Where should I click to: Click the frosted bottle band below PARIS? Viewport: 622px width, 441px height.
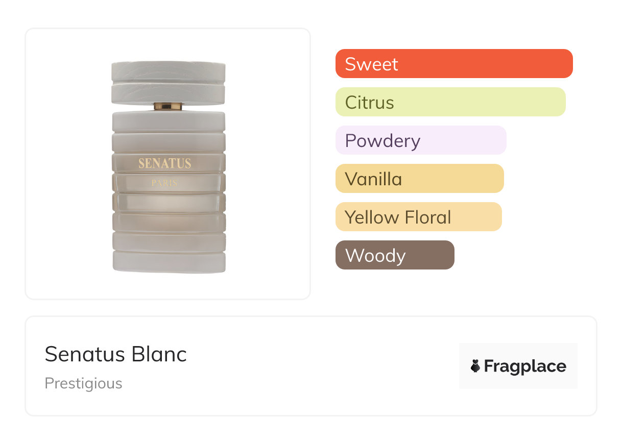168,203
